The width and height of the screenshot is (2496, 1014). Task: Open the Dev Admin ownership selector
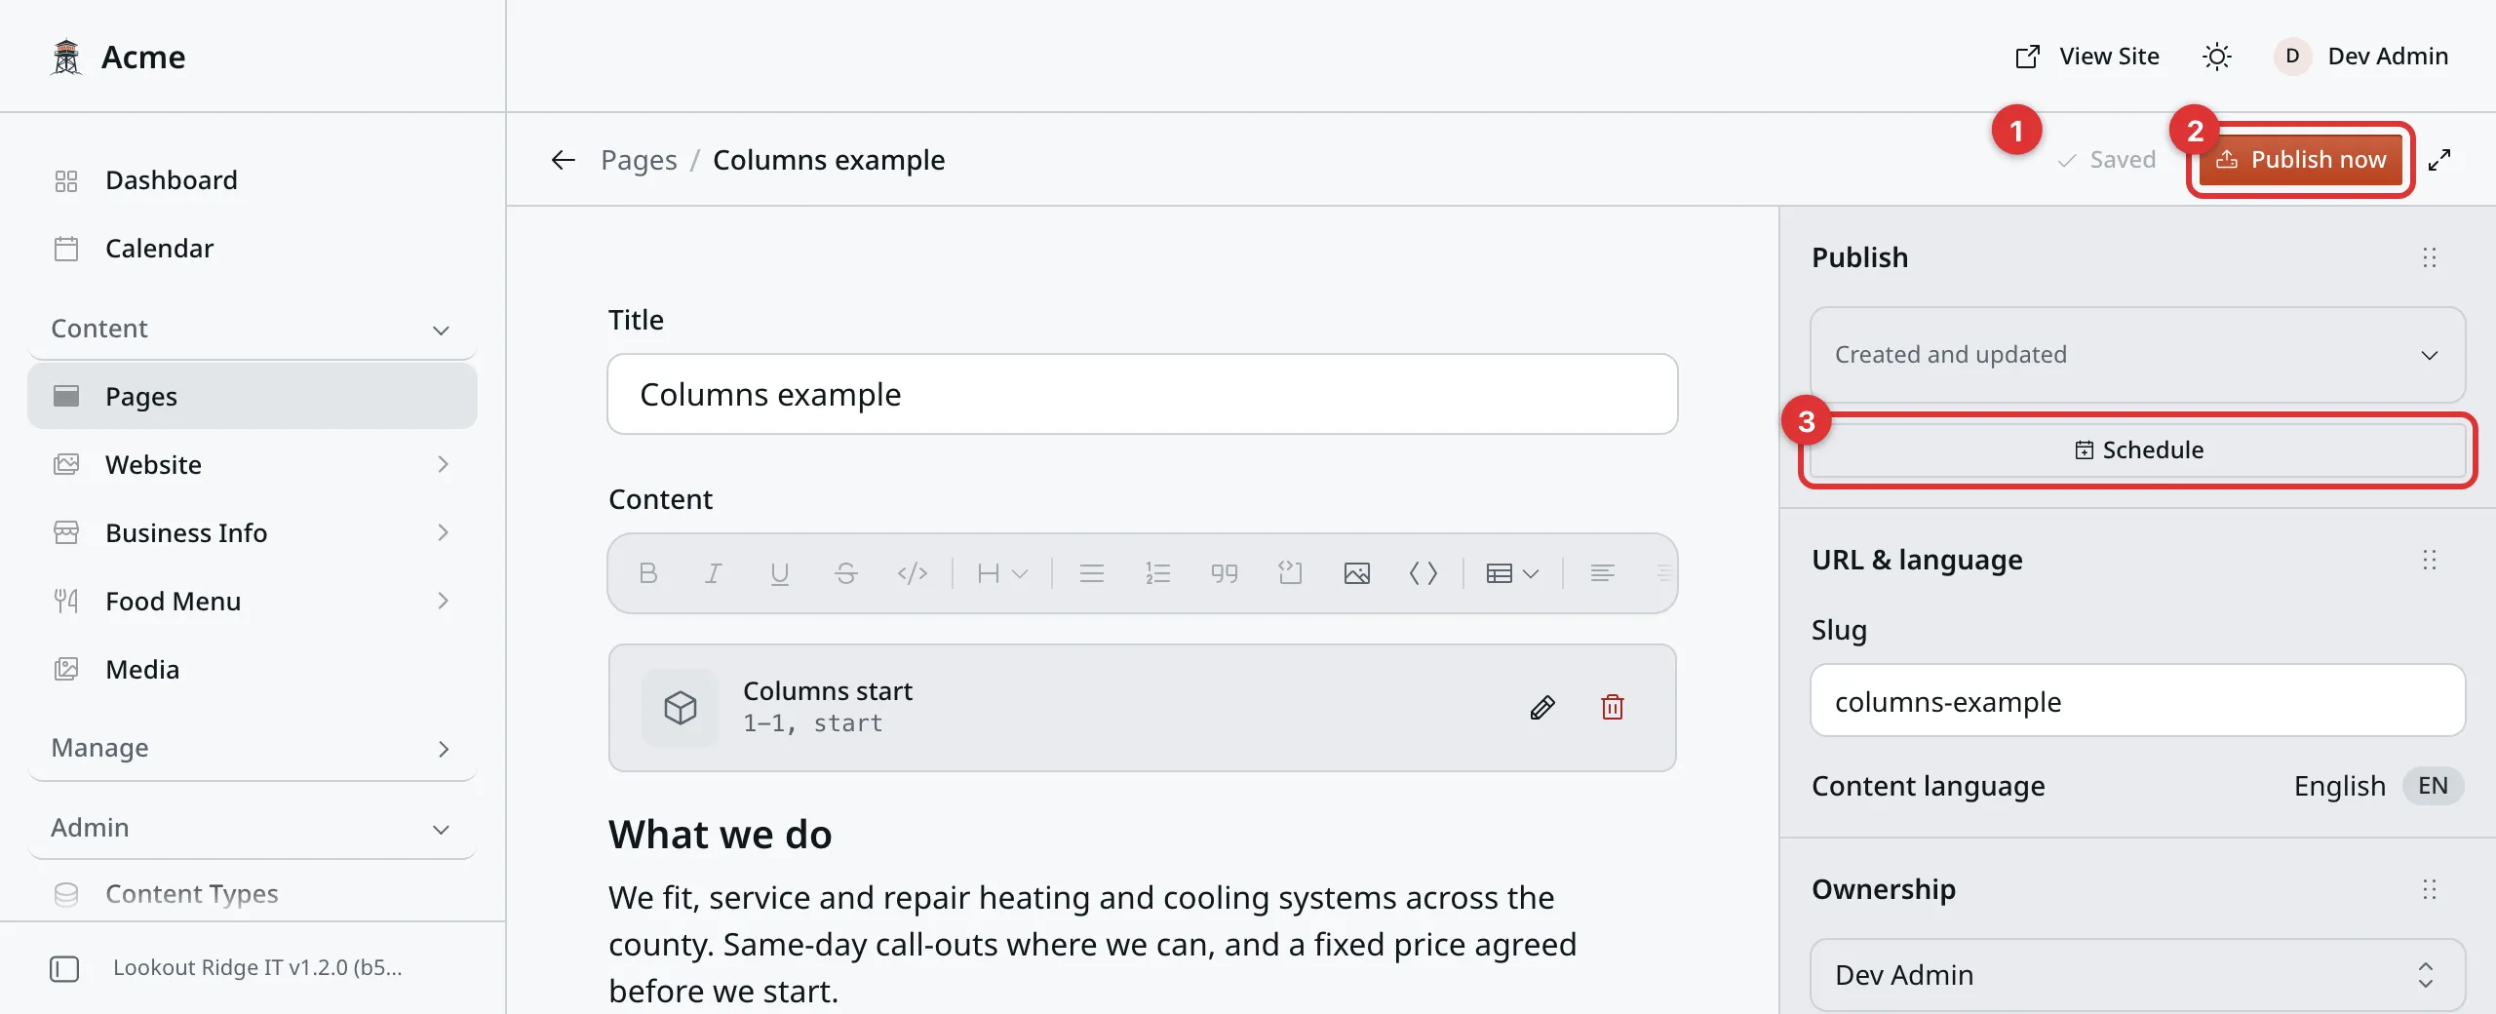(2137, 975)
